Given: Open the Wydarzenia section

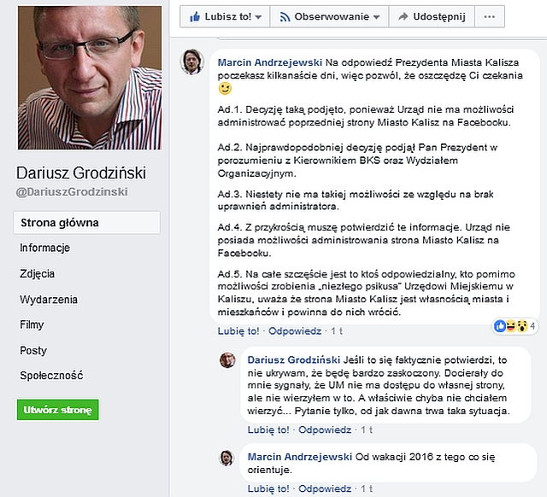Looking at the screenshot, I should [49, 300].
